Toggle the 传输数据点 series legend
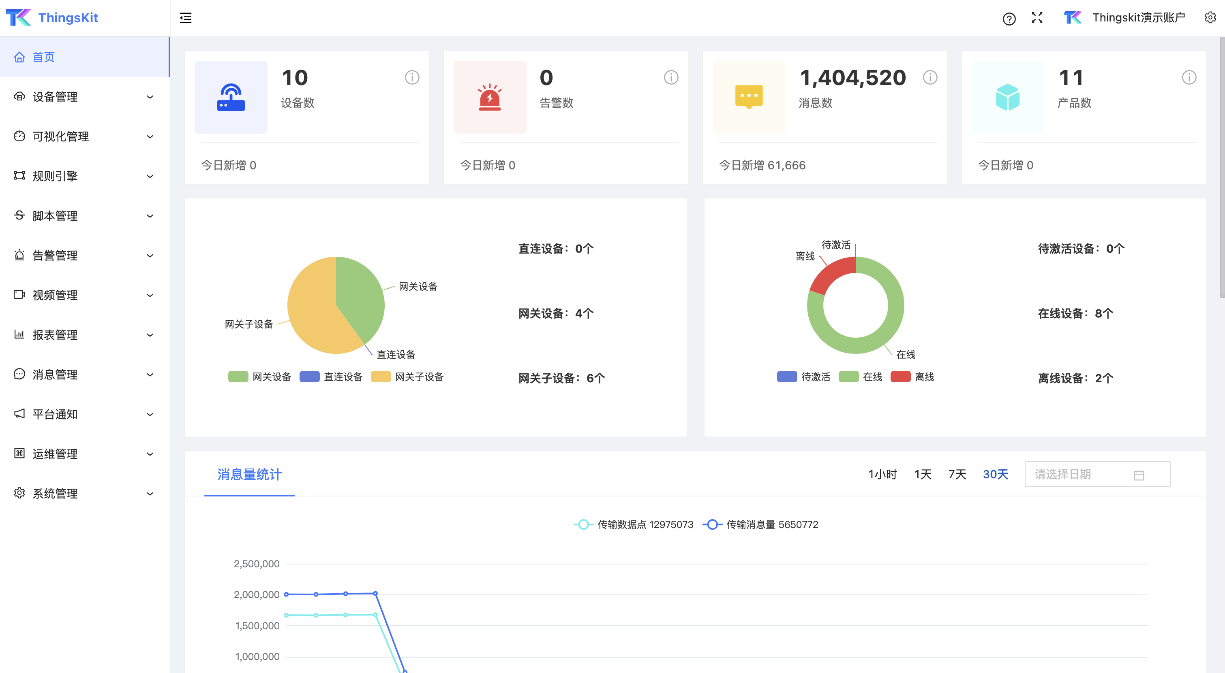 point(634,524)
